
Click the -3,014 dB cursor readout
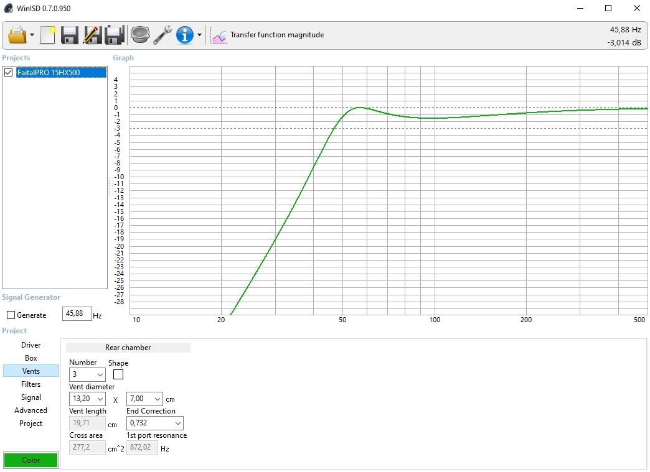(x=624, y=43)
